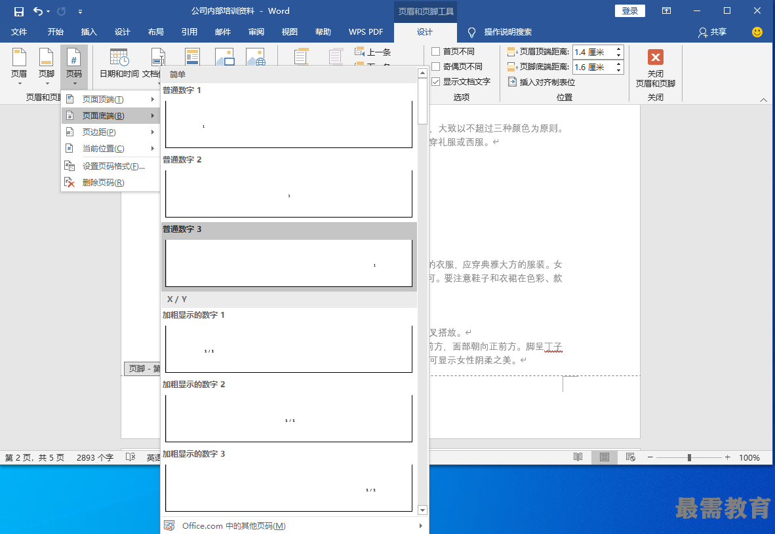Image resolution: width=775 pixels, height=534 pixels.
Task: Click the 第 2 页, 共 5 页 status
Action: click(35, 458)
